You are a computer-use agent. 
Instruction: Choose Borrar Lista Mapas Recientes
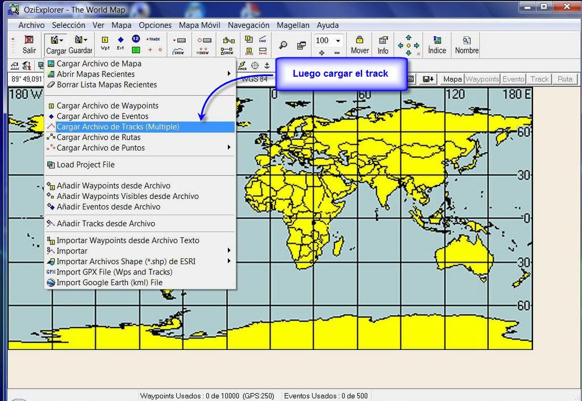pos(140,85)
